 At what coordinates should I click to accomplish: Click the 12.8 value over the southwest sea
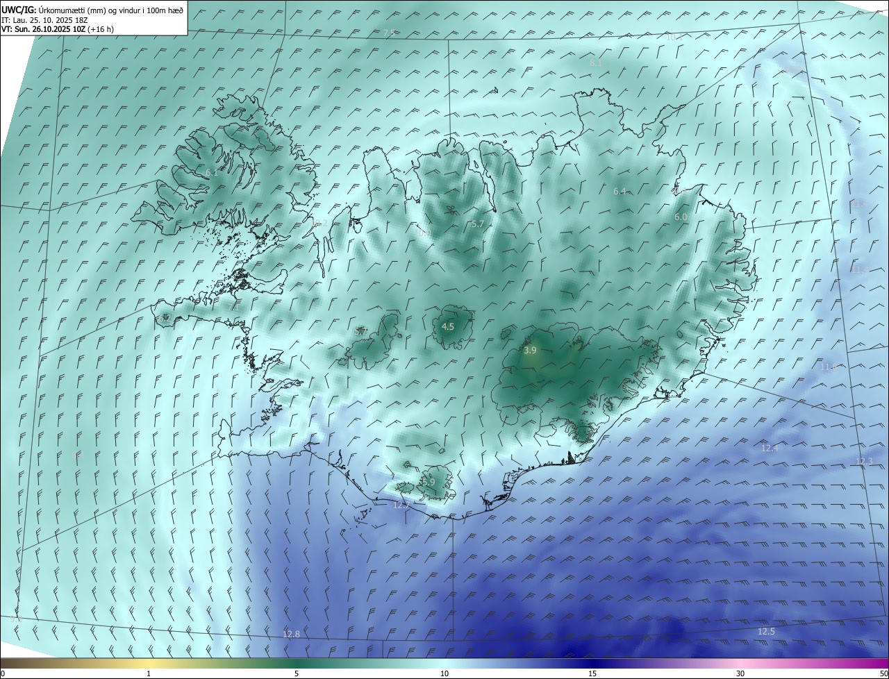click(x=292, y=634)
